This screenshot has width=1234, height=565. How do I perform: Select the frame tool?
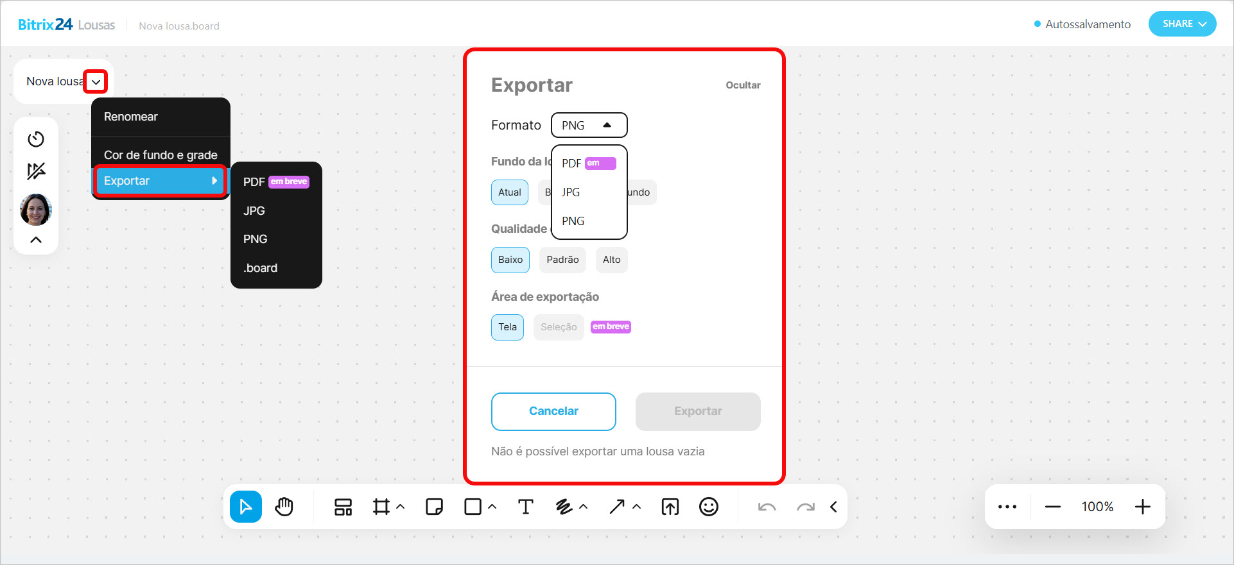381,507
